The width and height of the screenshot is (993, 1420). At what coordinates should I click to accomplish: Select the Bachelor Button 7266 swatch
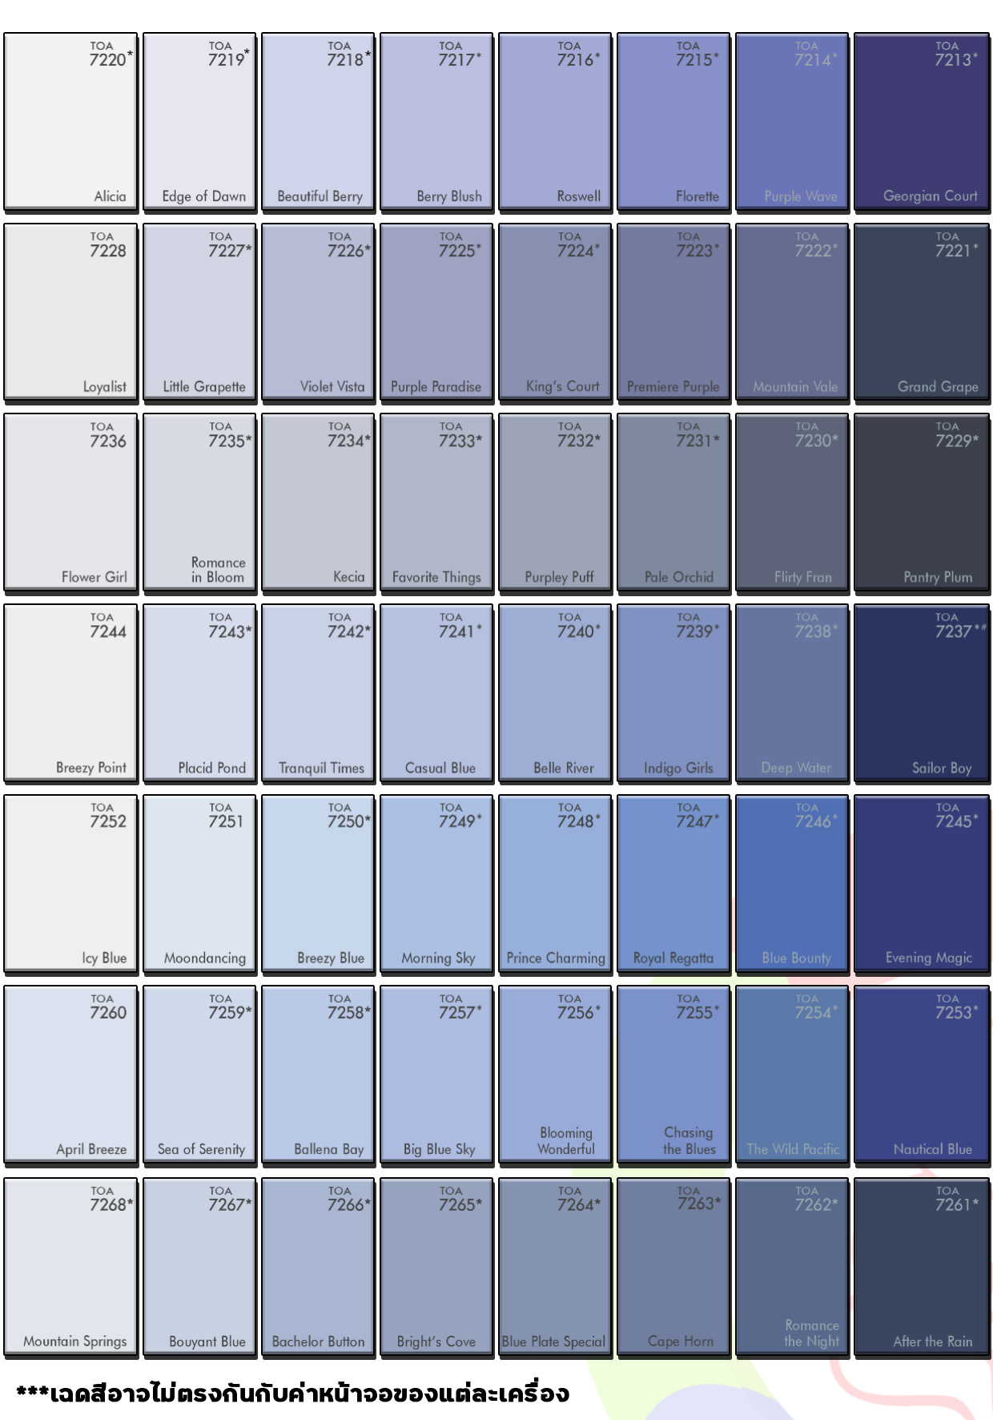pyautogui.click(x=318, y=1267)
